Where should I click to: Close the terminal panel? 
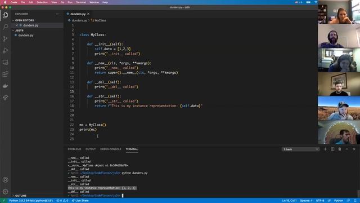(x=354, y=149)
